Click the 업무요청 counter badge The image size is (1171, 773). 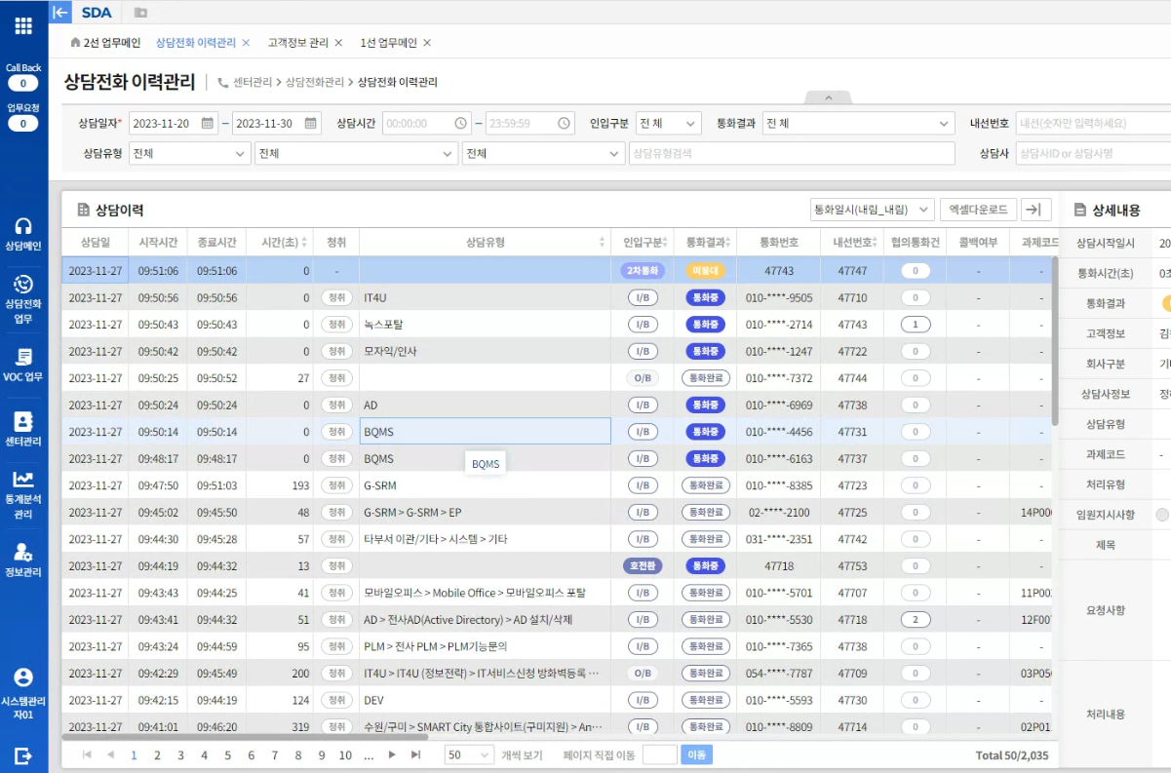coord(23,124)
